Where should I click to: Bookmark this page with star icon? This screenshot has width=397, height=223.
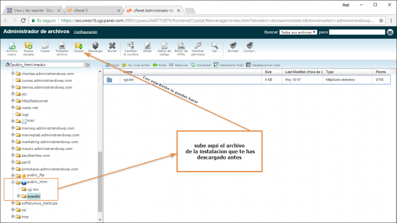(381, 21)
